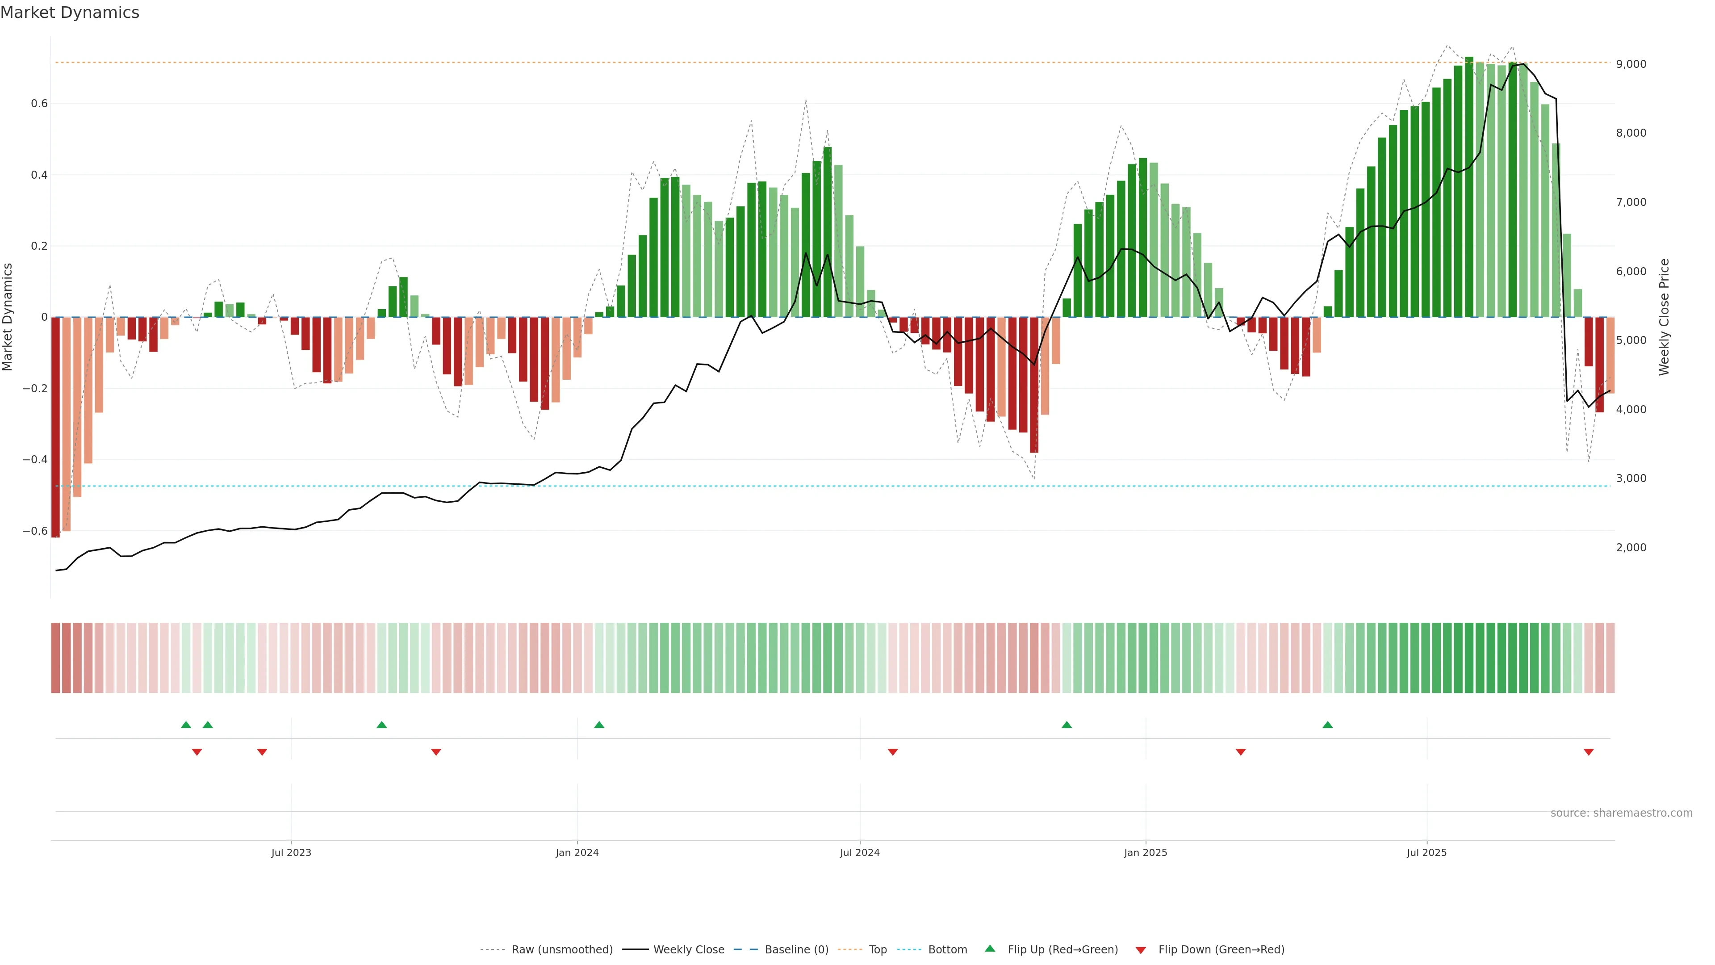
Task: Click the Jan 2024 x-axis label
Action: coord(577,852)
